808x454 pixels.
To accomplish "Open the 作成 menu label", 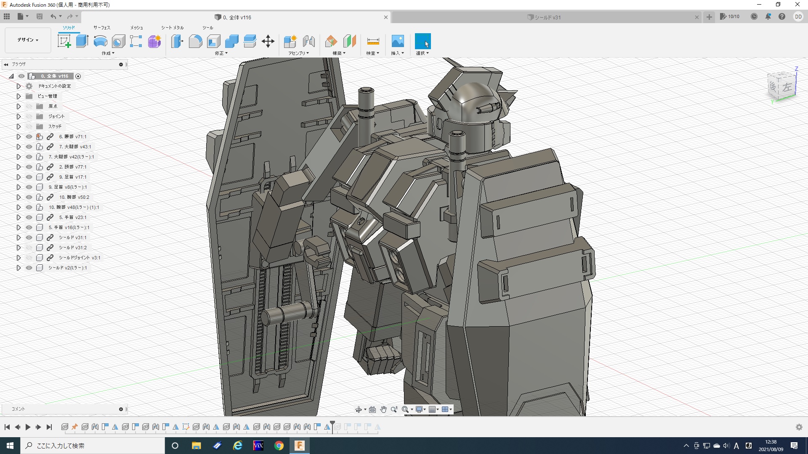I will tap(108, 53).
